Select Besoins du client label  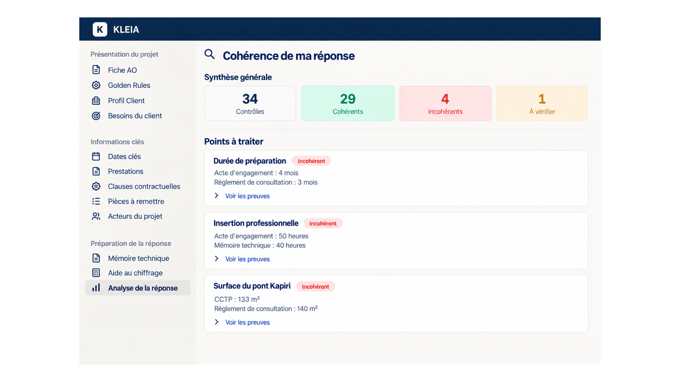[x=135, y=116]
